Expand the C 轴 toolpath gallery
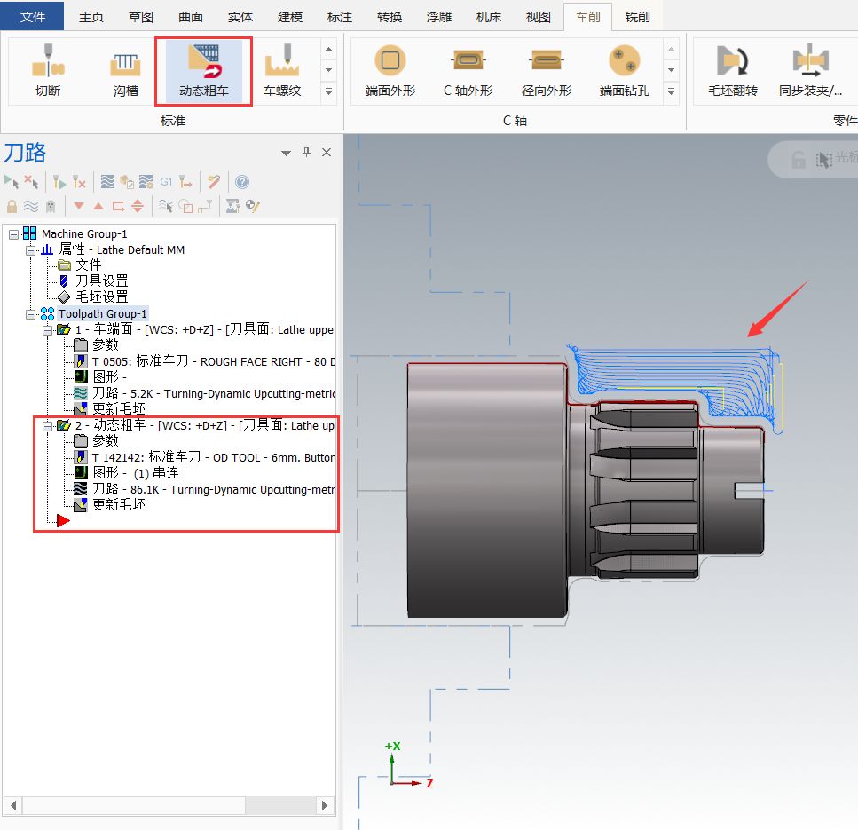858x830 pixels. point(671,91)
